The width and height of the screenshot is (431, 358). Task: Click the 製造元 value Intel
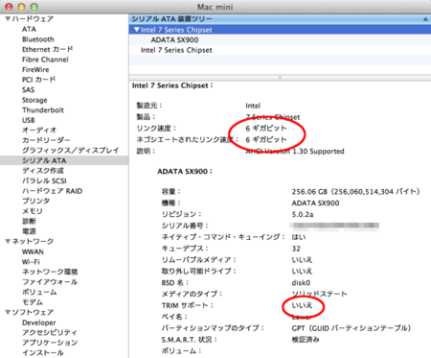click(x=253, y=106)
